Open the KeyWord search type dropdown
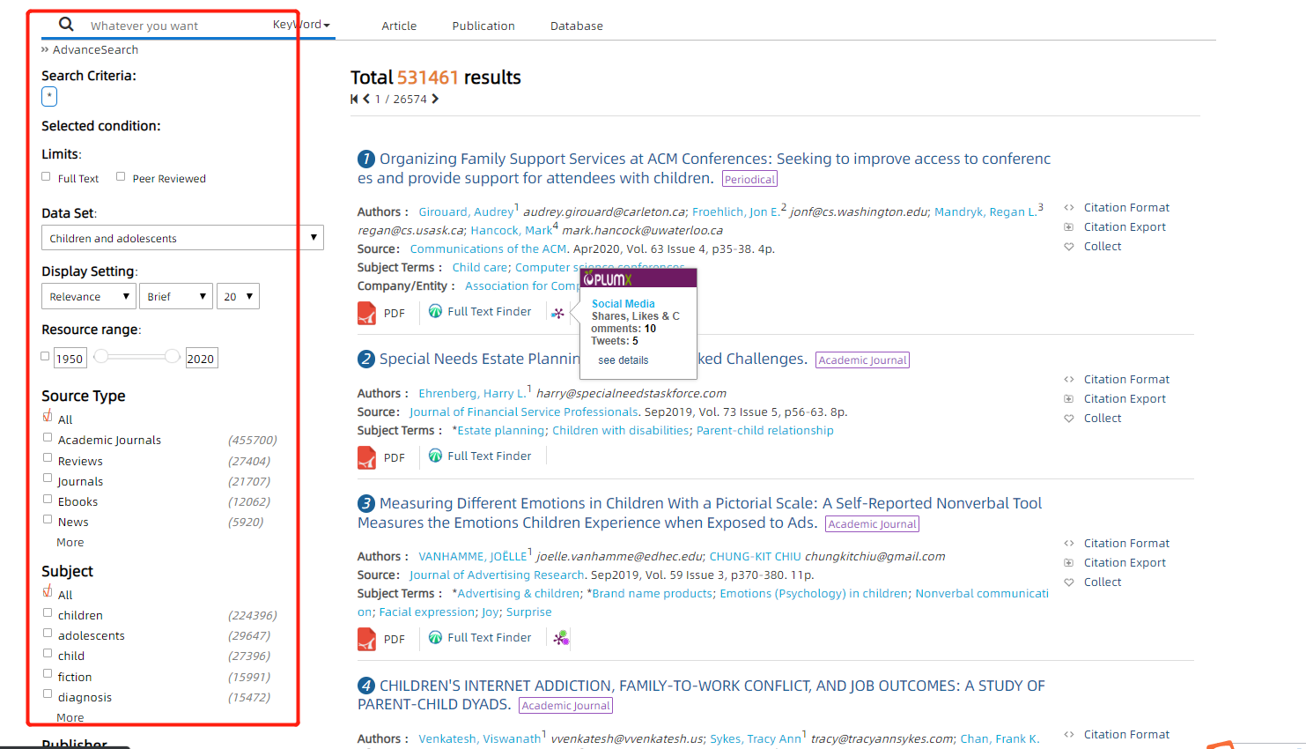The width and height of the screenshot is (1306, 749). point(301,25)
